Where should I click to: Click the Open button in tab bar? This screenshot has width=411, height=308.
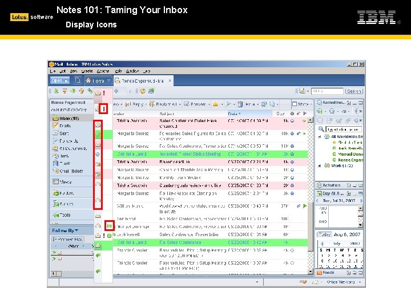(59, 80)
